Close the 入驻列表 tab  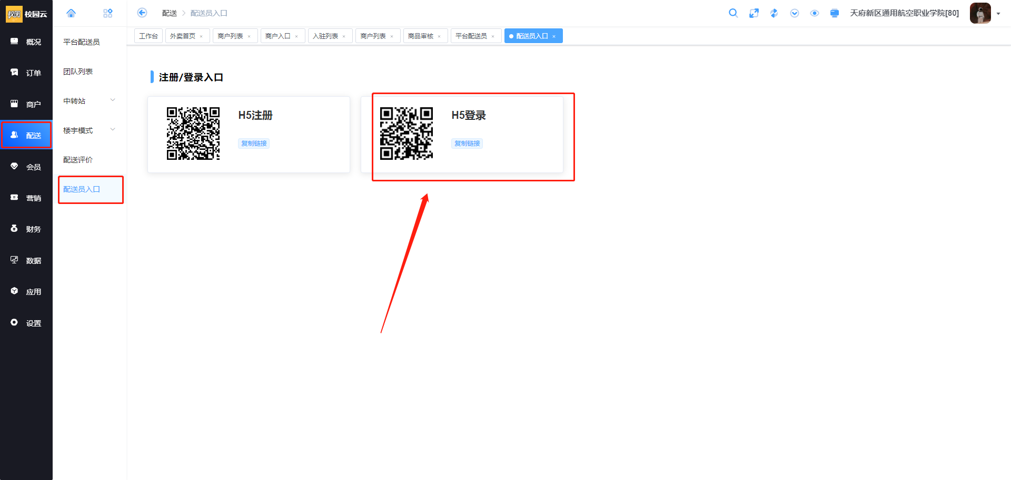pos(344,36)
